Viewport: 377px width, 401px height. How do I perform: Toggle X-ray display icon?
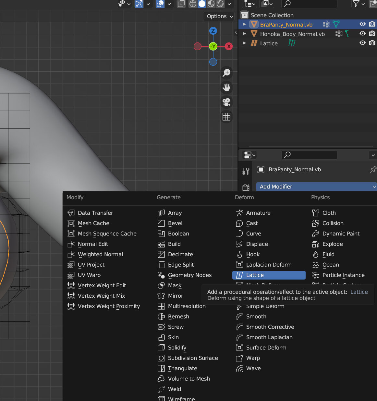pos(181,4)
